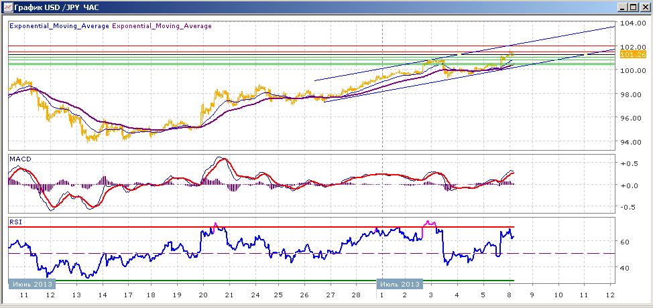This screenshot has height=308, width=653.
Task: Click date 11 under Июнь 2013
Action: 24,295
